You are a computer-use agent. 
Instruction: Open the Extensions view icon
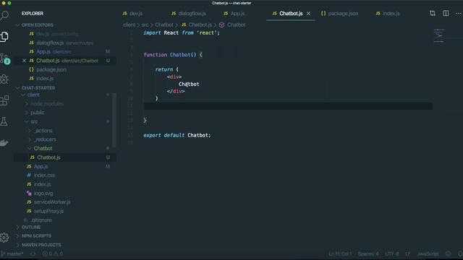click(x=4, y=100)
